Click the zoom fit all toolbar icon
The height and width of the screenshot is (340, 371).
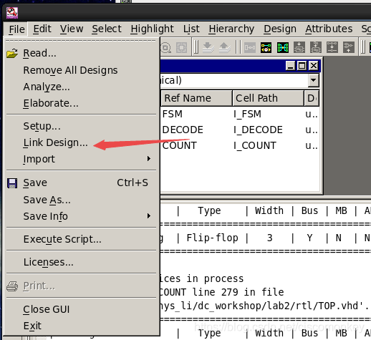tap(182, 47)
